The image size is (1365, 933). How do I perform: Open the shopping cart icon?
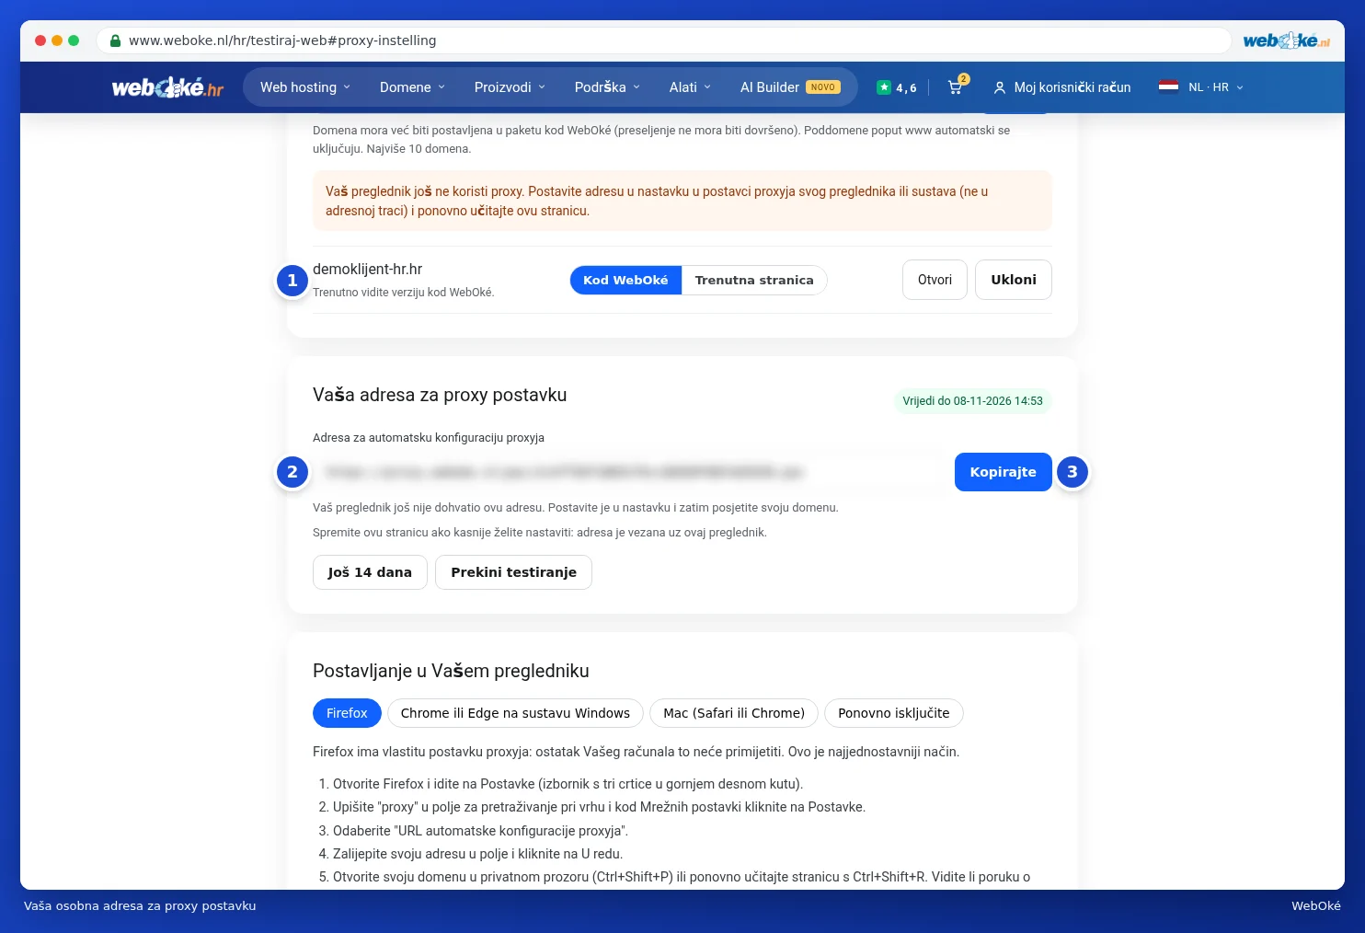click(x=956, y=86)
